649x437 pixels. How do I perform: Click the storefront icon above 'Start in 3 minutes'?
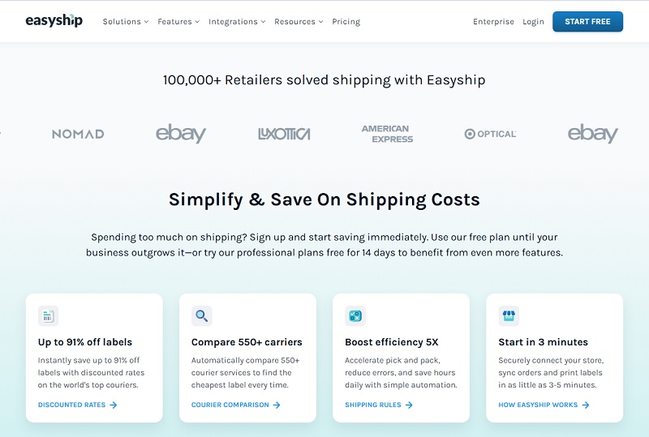pos(509,316)
